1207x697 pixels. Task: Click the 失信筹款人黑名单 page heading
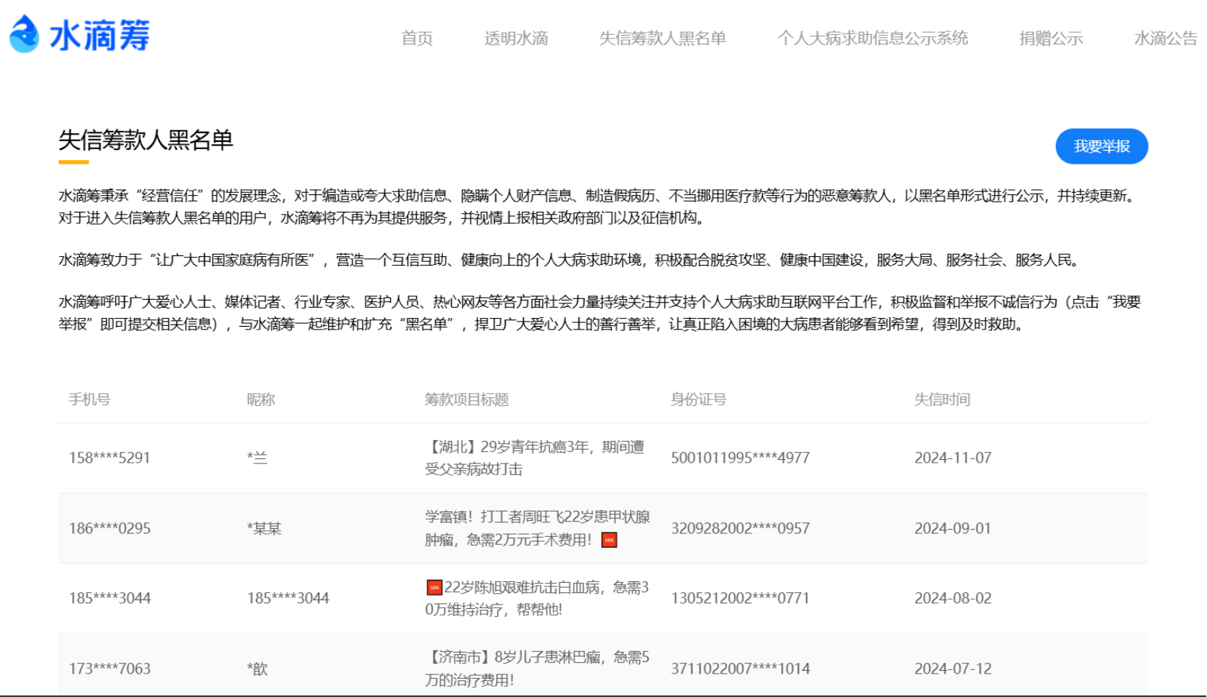[x=146, y=140]
